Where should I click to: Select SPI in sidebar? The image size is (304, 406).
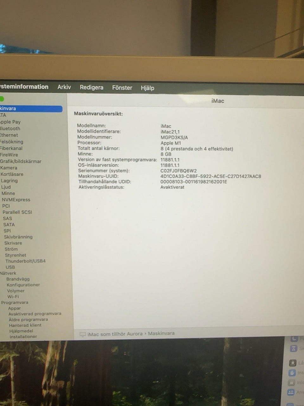tap(7, 231)
